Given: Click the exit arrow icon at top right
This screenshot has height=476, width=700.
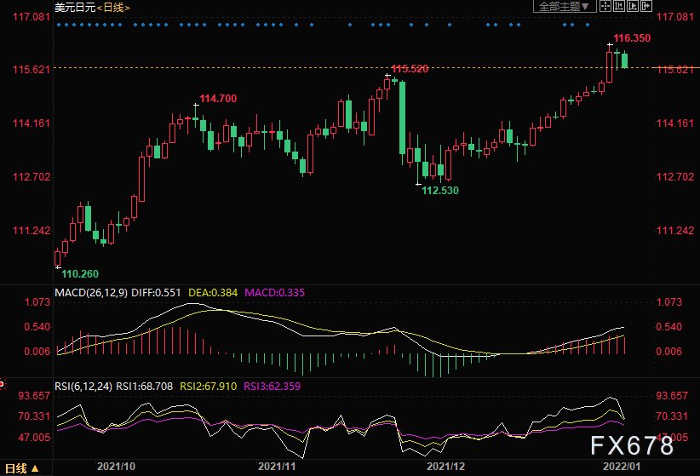Looking at the screenshot, I should coord(646,6).
